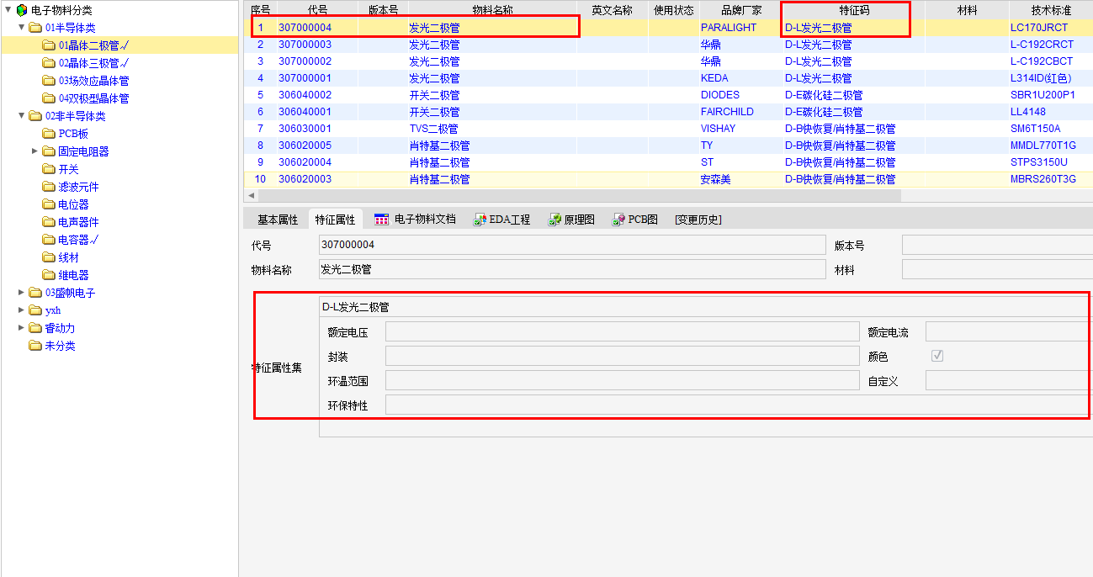The width and height of the screenshot is (1093, 577).
Task: Open the [变更历史] tab
Action: tap(698, 220)
